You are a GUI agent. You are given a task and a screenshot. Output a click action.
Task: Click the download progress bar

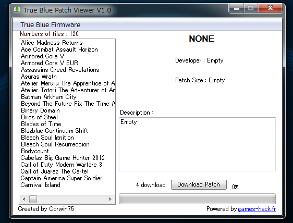point(197,199)
